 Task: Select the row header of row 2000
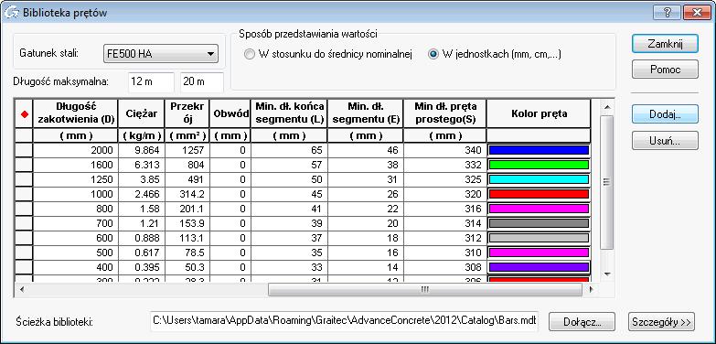(x=24, y=150)
